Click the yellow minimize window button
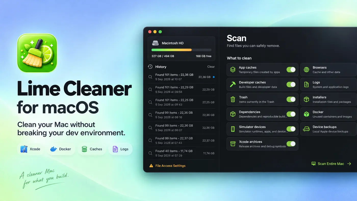 pos(155,32)
